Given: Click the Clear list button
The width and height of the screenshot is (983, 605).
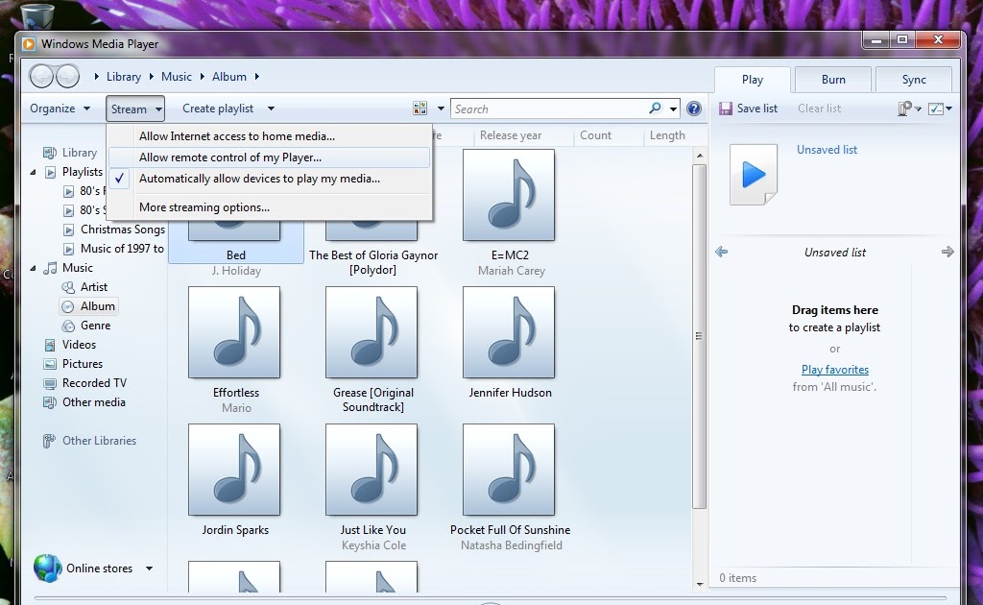Looking at the screenshot, I should pos(820,109).
